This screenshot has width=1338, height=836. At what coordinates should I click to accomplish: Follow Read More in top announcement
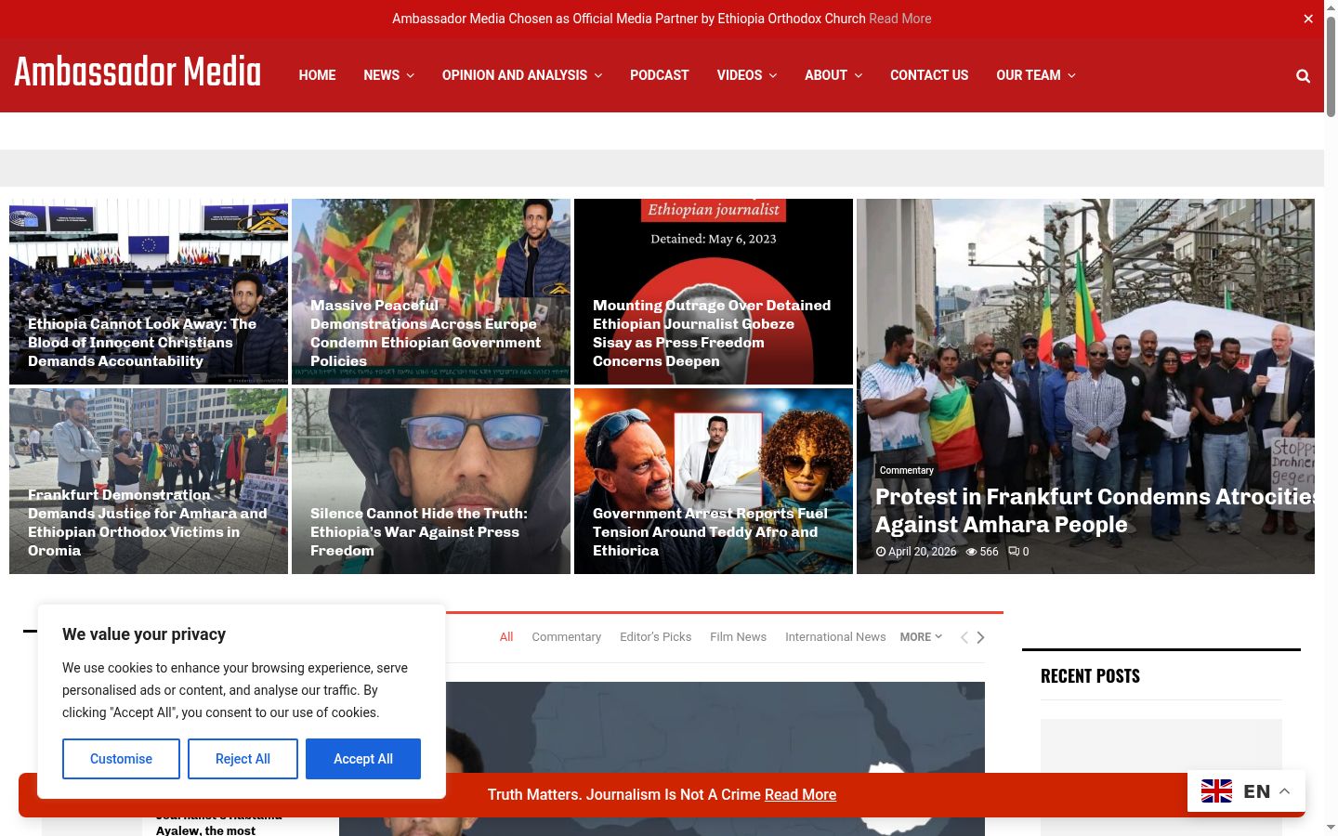click(x=900, y=19)
